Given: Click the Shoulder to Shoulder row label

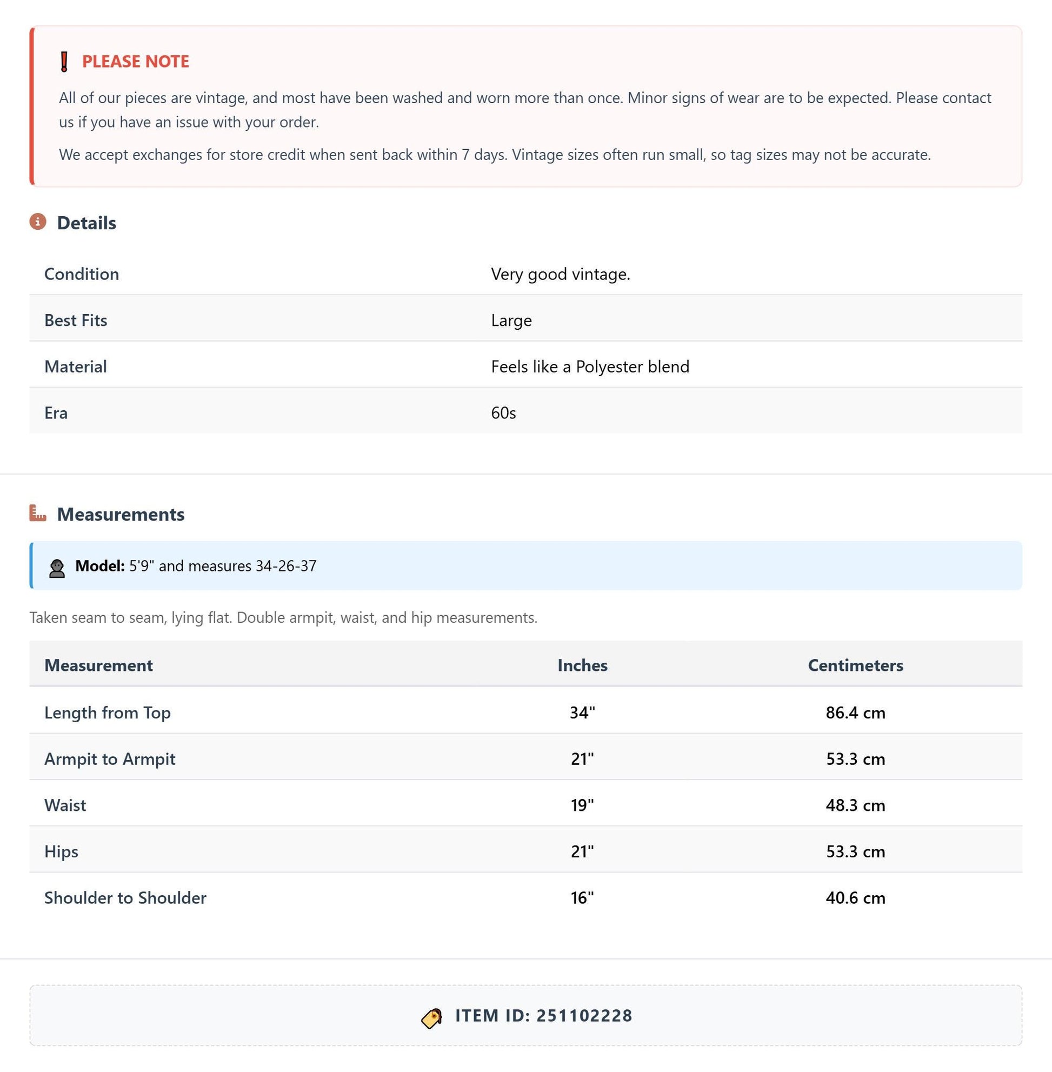Looking at the screenshot, I should [x=125, y=897].
